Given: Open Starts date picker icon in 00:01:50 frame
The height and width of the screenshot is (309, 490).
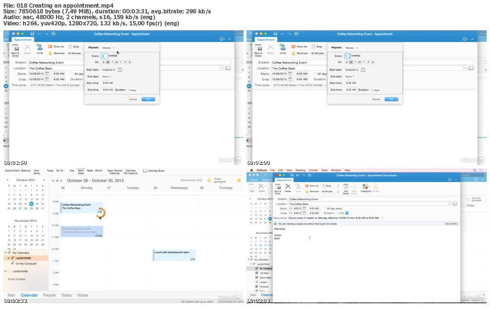Looking at the screenshot, I should [47, 74].
